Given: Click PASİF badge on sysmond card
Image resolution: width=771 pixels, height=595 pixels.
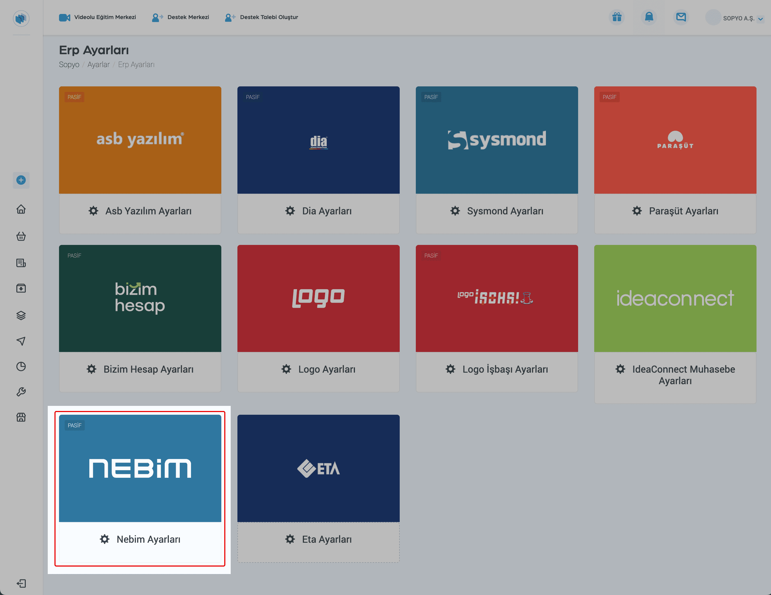Looking at the screenshot, I should click(431, 97).
